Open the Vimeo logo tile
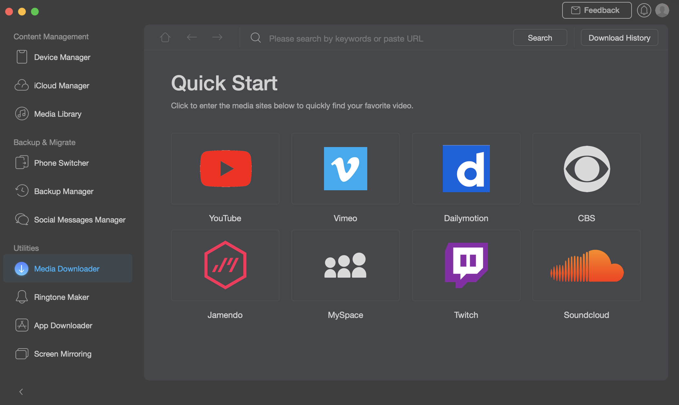Image resolution: width=679 pixels, height=405 pixels. 346,169
